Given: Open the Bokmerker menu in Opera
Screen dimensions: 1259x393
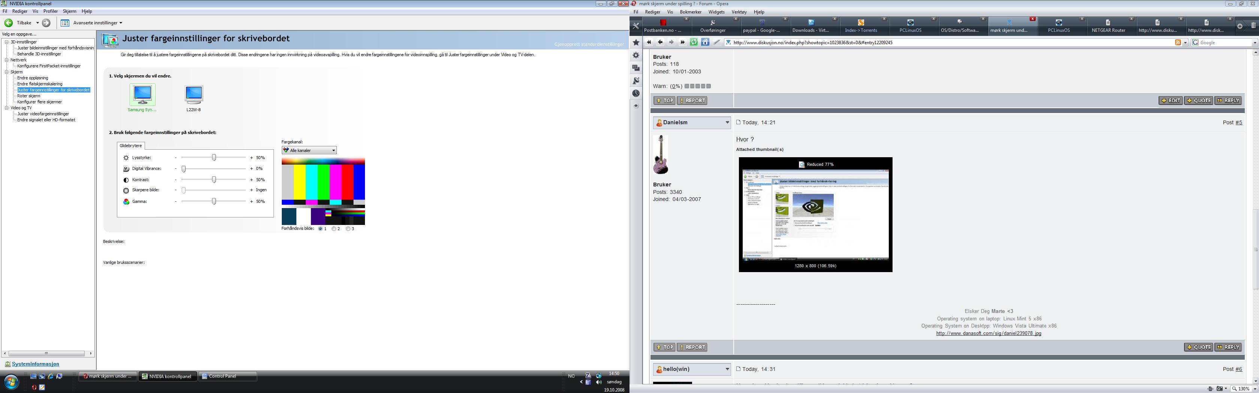Looking at the screenshot, I should (691, 12).
